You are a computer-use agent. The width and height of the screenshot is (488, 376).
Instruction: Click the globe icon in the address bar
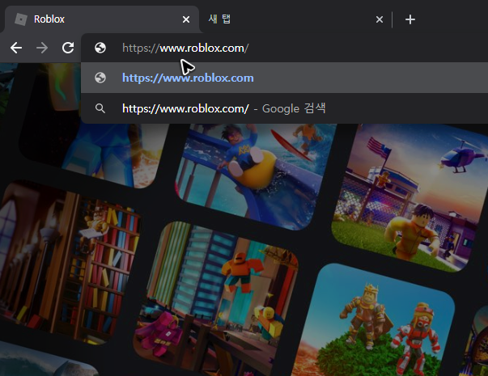pyautogui.click(x=100, y=48)
